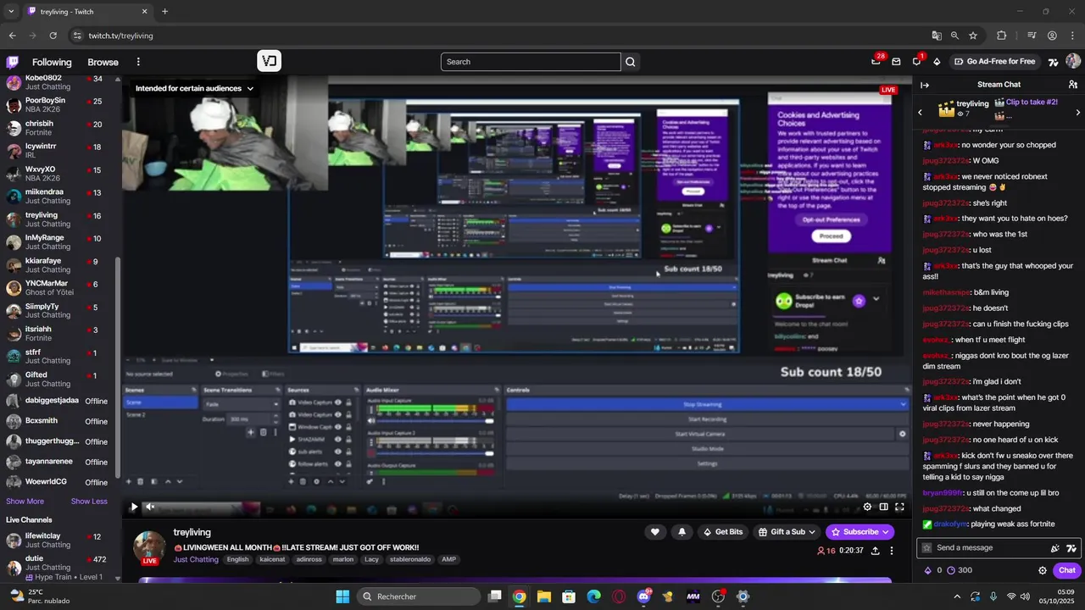Image resolution: width=1085 pixels, height=610 pixels.
Task: Click the stableronaldo tag
Action: point(410,559)
